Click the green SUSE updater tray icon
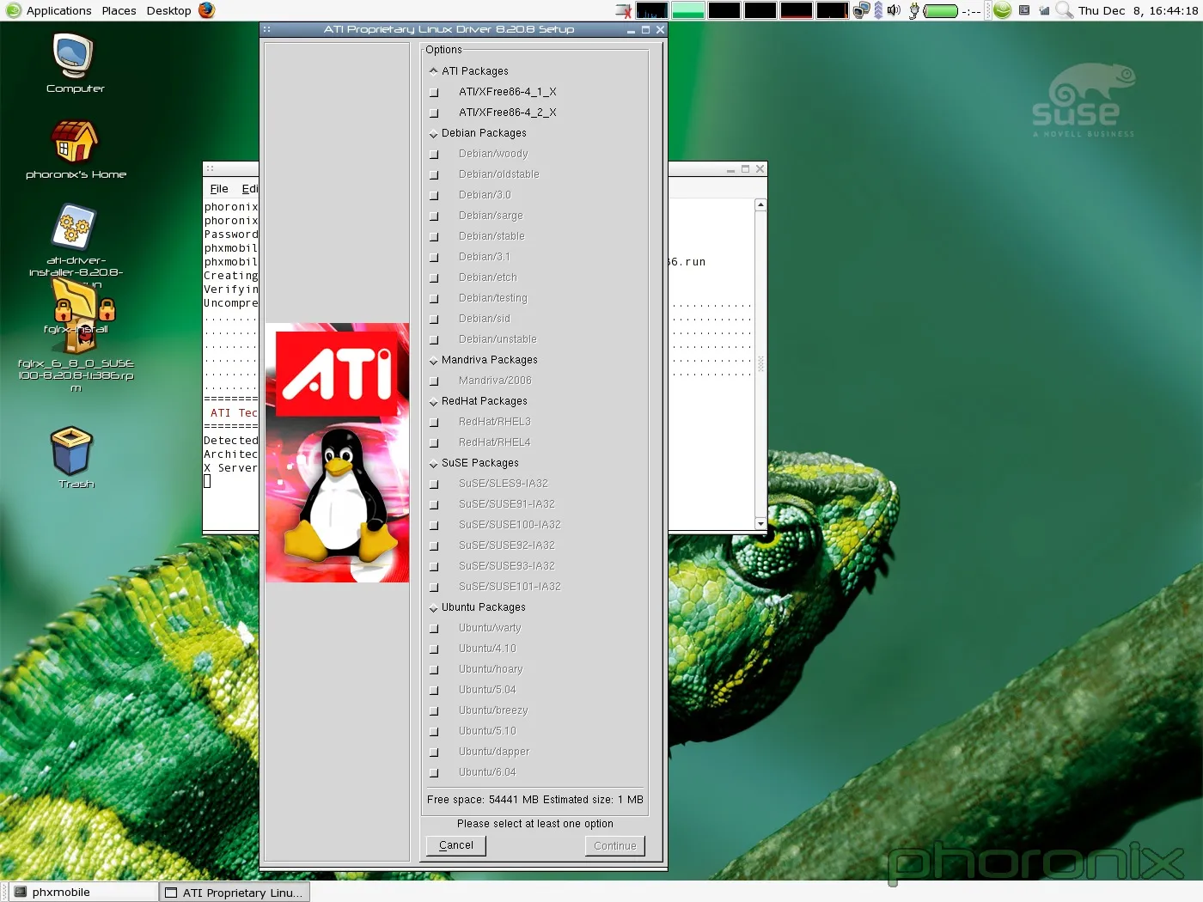The height and width of the screenshot is (902, 1203). pos(1002,10)
